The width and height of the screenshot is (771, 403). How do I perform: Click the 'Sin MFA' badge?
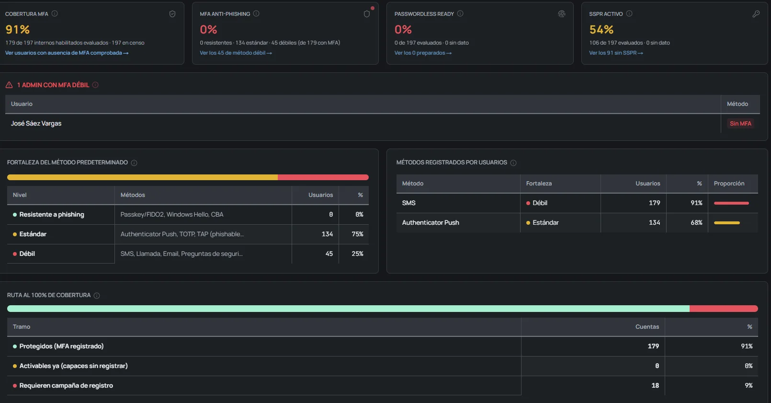pyautogui.click(x=740, y=124)
